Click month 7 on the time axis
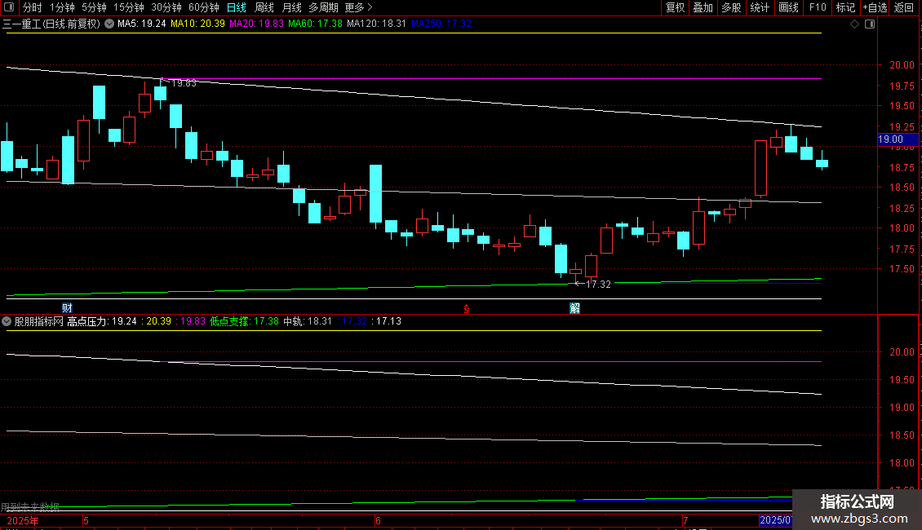Viewport: 922px width, 530px height. click(x=685, y=521)
